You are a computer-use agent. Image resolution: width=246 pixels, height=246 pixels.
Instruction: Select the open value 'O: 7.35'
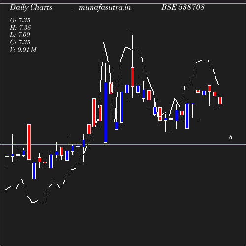tap(20, 20)
